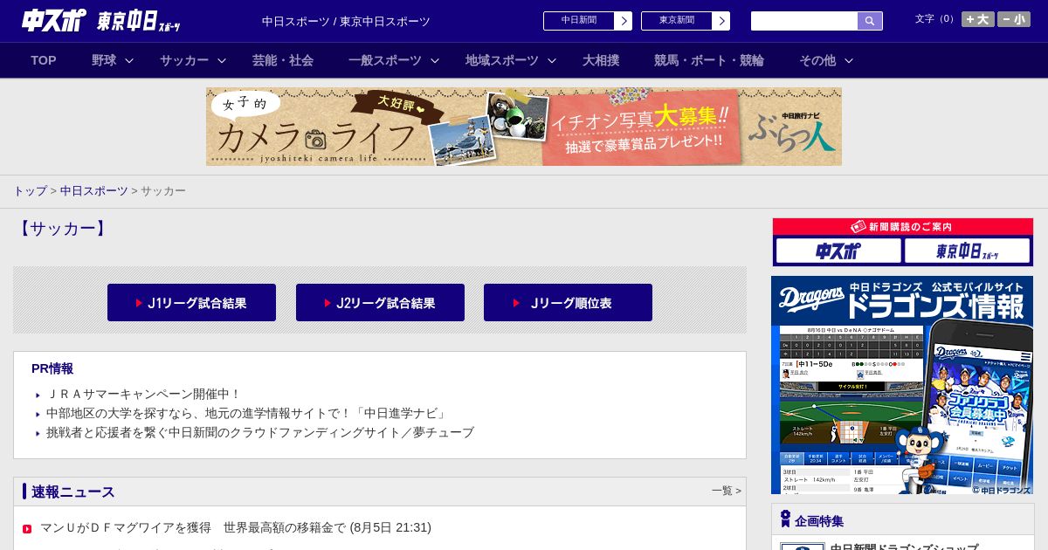Viewport: 1048px width, 550px height.
Task: Select 競馬・ボート・競輪 in the navigation
Action: pyautogui.click(x=709, y=60)
